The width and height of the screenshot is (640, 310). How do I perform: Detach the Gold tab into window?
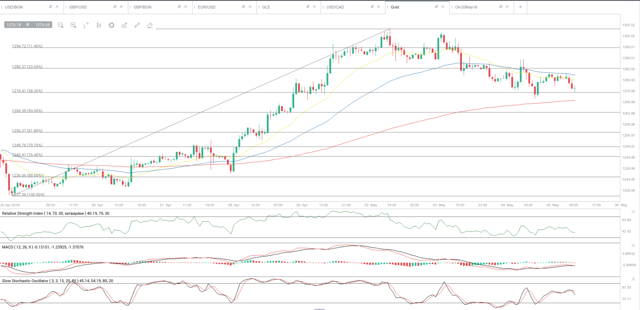[436, 7]
